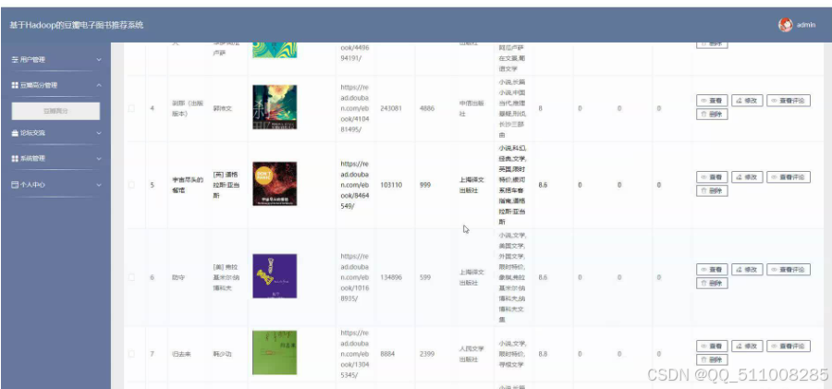The height and width of the screenshot is (389, 832).
Task: Click the value 2399
Action: point(426,354)
